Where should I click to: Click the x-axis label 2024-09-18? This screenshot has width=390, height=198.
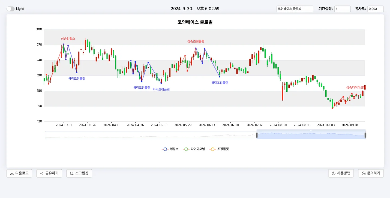coord(350,125)
